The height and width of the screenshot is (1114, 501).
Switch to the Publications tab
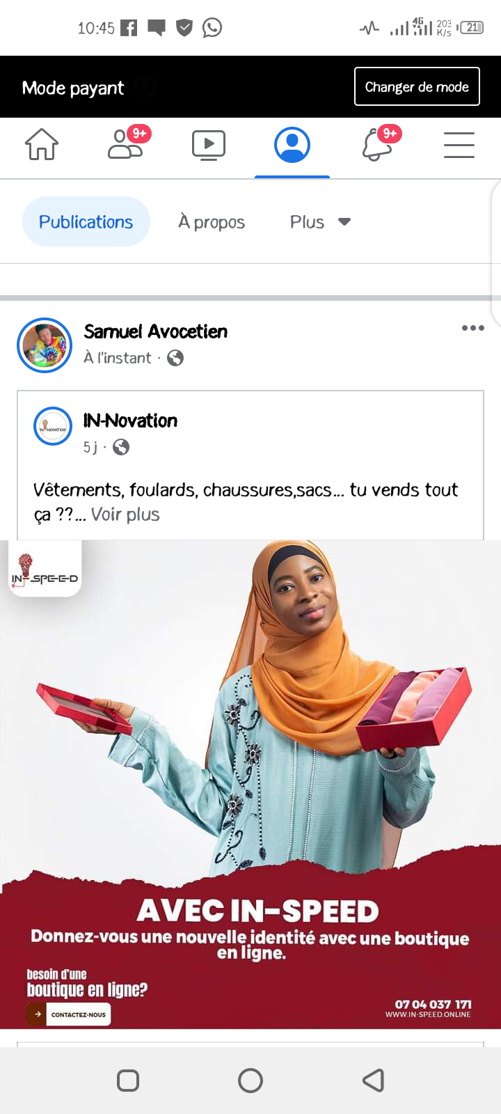[86, 221]
